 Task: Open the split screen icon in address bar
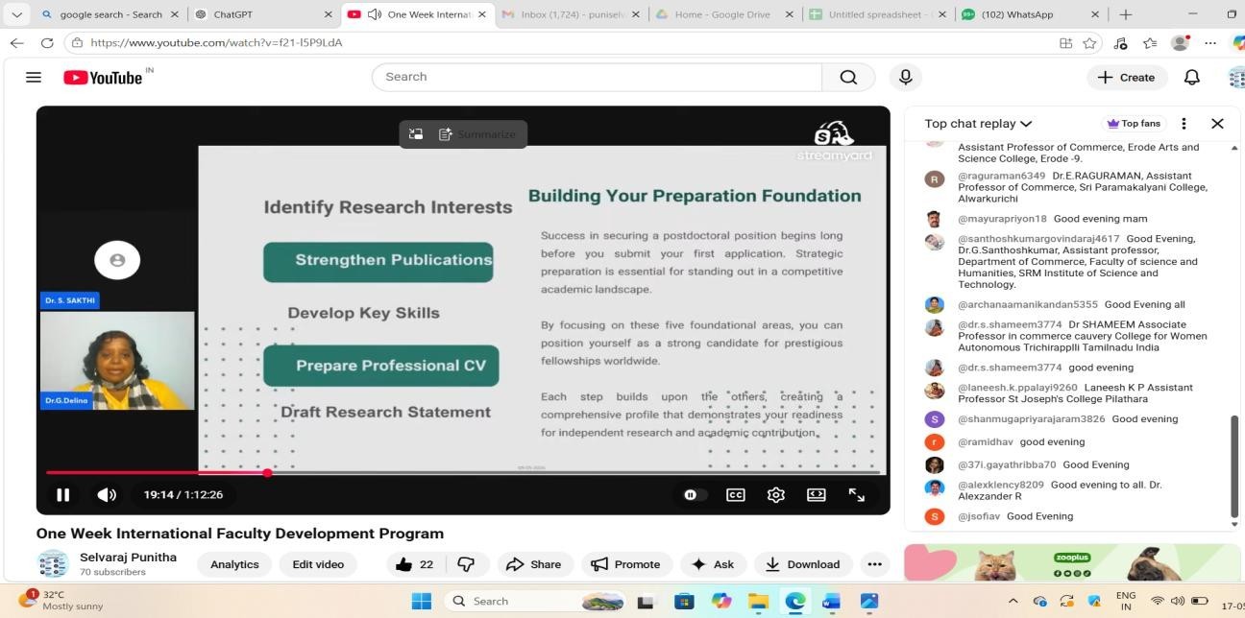point(1065,43)
